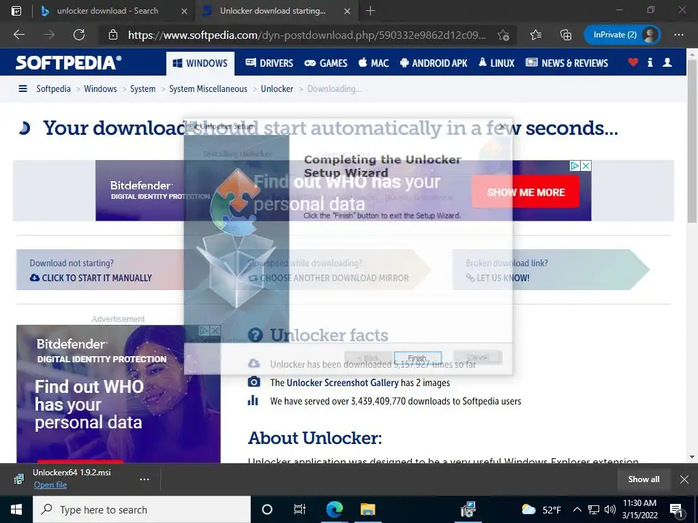Click the red heart icon
Viewport: 698px width, 523px height.
click(x=633, y=62)
